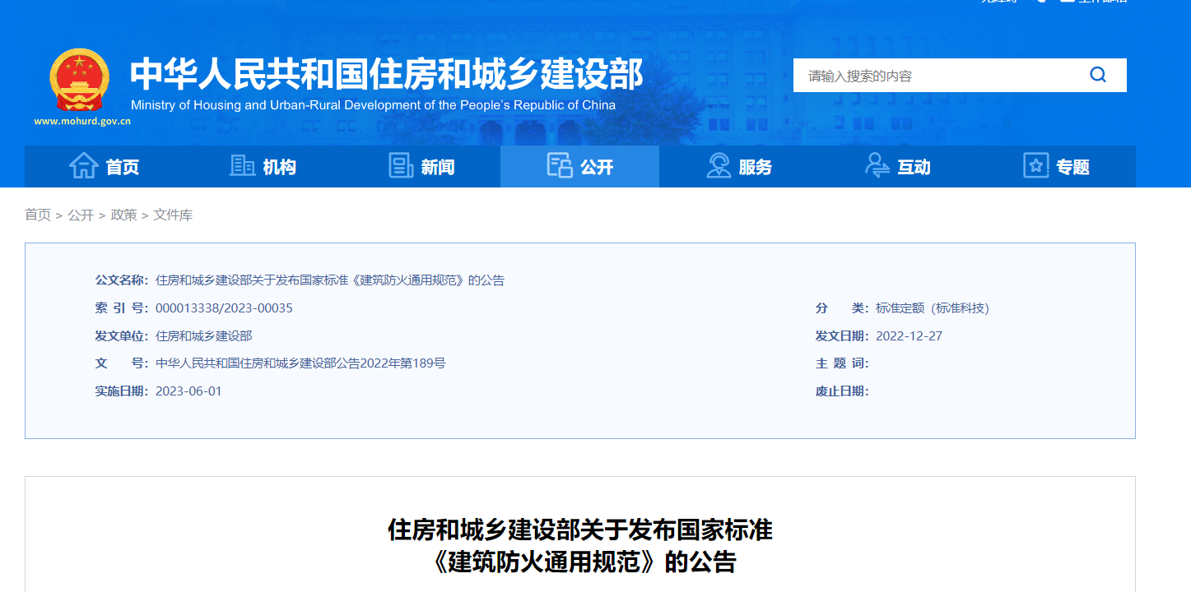Open 公开 in the breadcrumb trail
The image size is (1191, 592).
(x=81, y=215)
